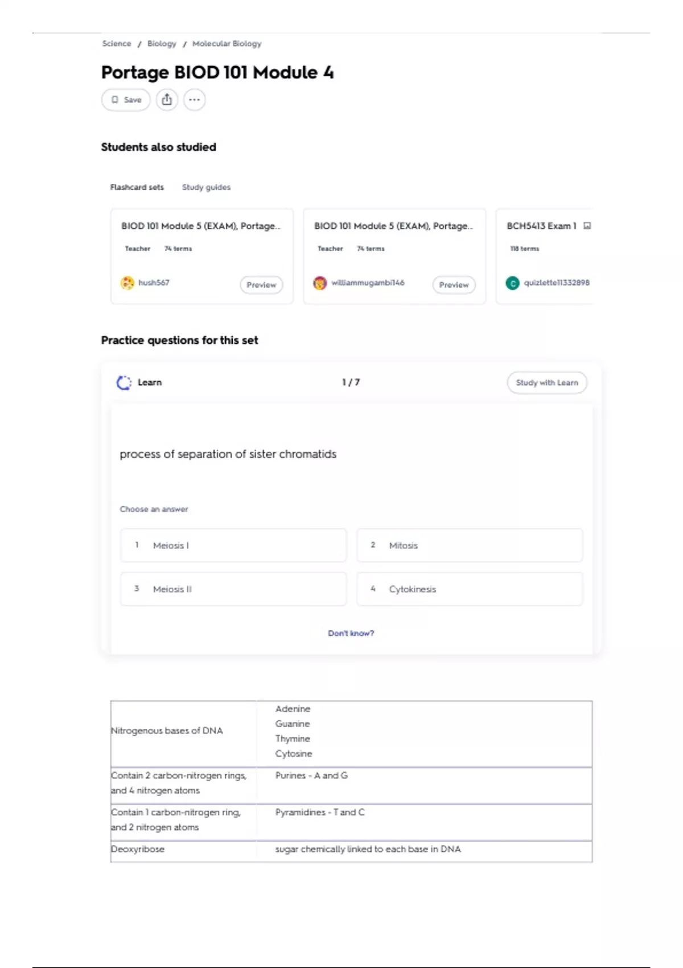Open the Biology breadcrumb link
Viewport: 683px width, 968px height.
point(162,44)
